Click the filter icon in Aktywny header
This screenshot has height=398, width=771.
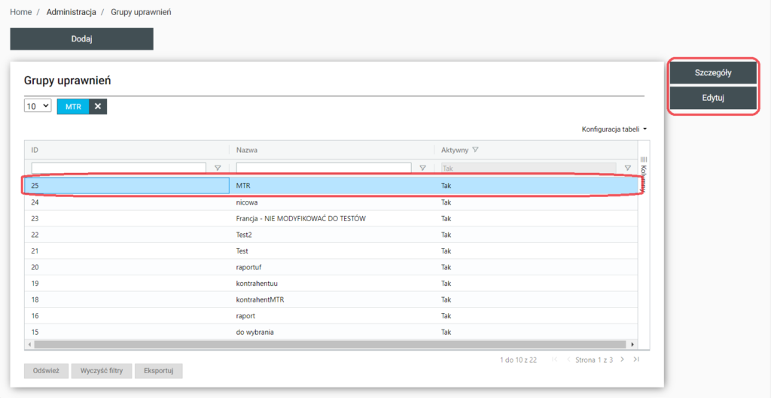tap(475, 150)
